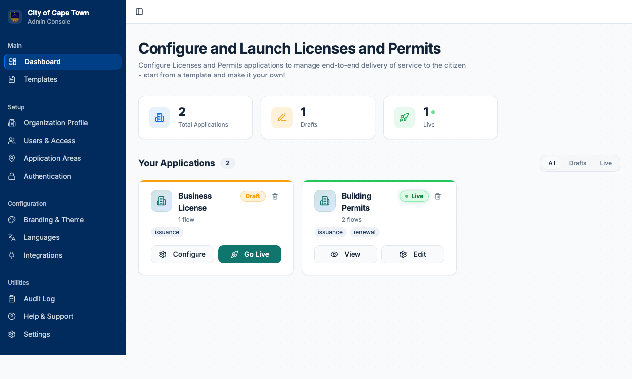Click the Branding & Theme palette icon
Viewport: 632px width, 379px height.
coord(12,220)
